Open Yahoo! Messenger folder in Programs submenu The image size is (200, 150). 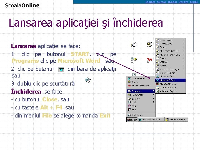(x=170, y=69)
